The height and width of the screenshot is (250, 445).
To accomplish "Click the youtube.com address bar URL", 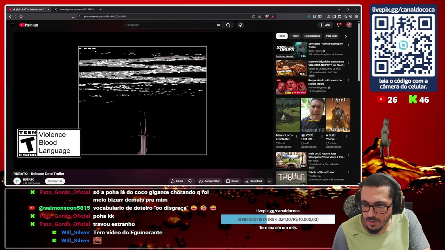I will pyautogui.click(x=105, y=16).
